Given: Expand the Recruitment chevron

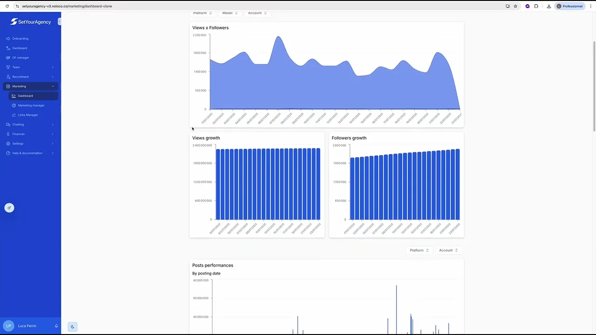Looking at the screenshot, I should tap(53, 77).
